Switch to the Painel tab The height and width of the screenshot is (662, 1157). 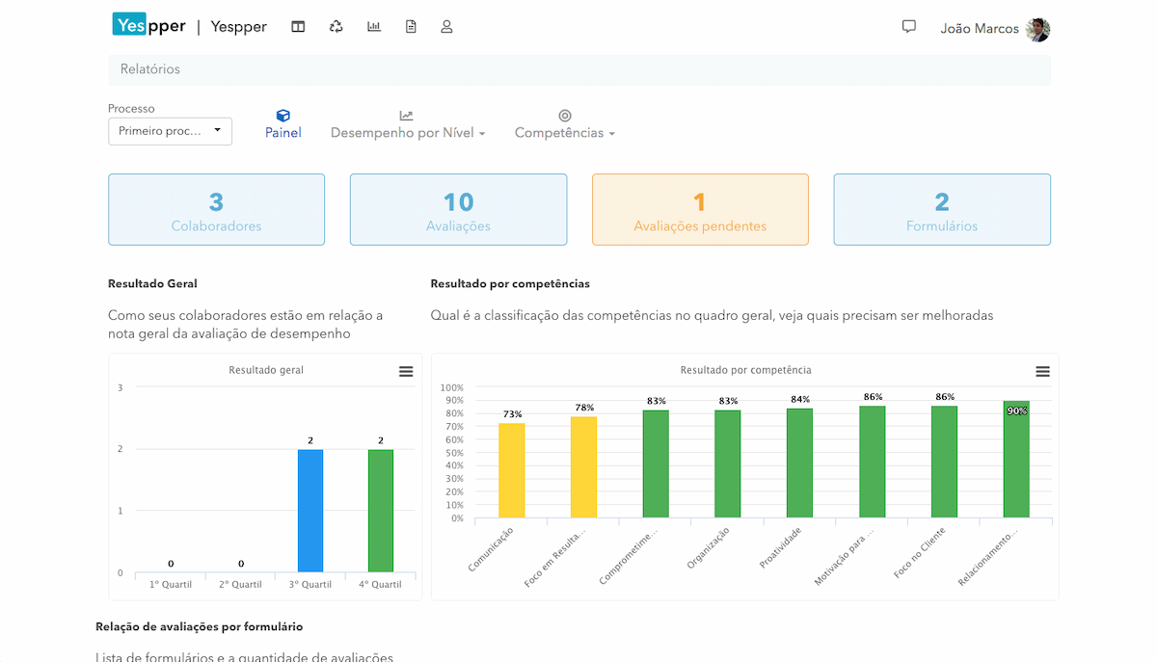pyautogui.click(x=283, y=124)
